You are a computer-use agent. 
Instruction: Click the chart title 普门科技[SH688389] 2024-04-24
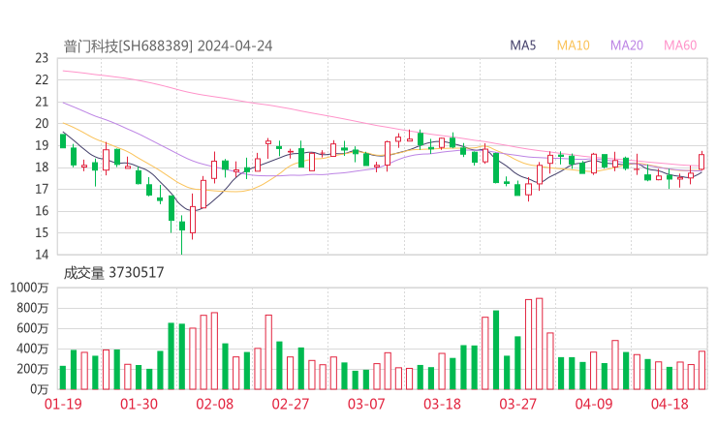click(168, 46)
